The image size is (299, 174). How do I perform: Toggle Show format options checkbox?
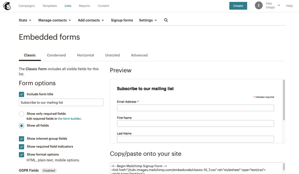point(21,154)
